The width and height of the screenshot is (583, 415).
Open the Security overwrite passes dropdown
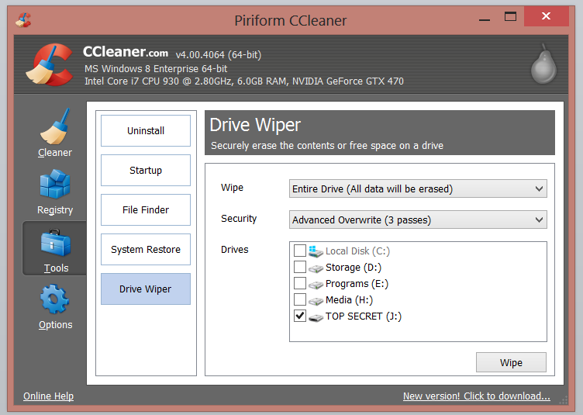418,220
